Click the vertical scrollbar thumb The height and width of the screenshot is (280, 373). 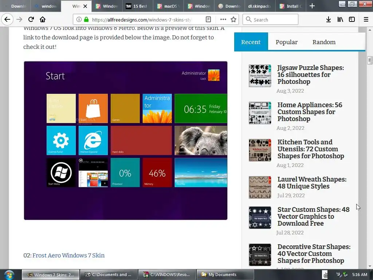click(x=370, y=60)
